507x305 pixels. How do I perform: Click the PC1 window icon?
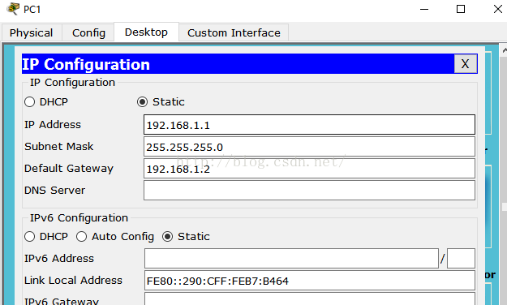point(13,9)
